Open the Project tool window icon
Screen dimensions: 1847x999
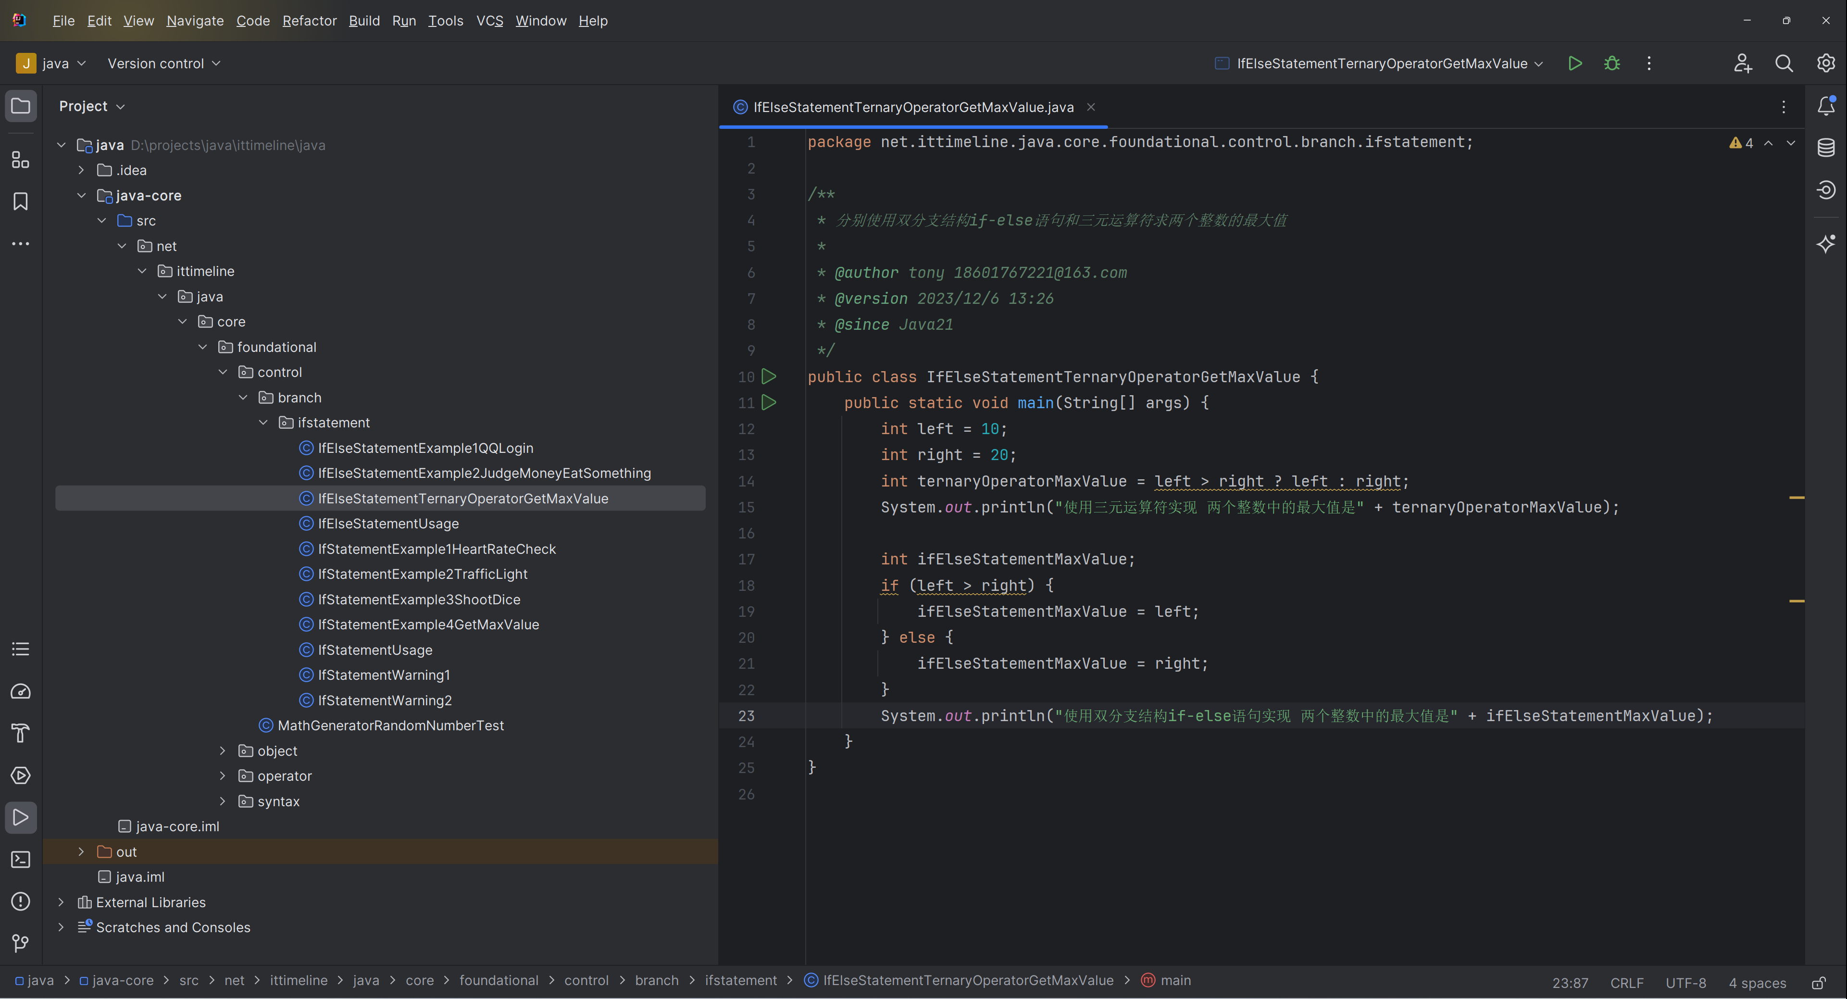[x=21, y=106]
